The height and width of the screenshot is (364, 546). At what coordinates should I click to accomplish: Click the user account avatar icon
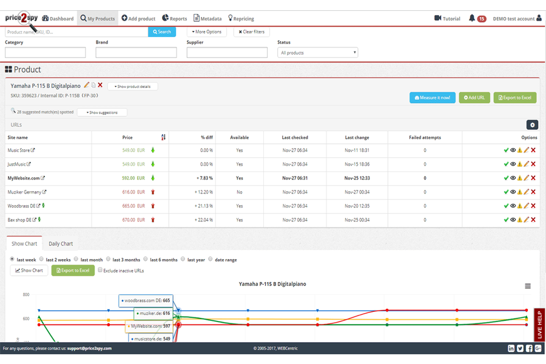coord(539,18)
